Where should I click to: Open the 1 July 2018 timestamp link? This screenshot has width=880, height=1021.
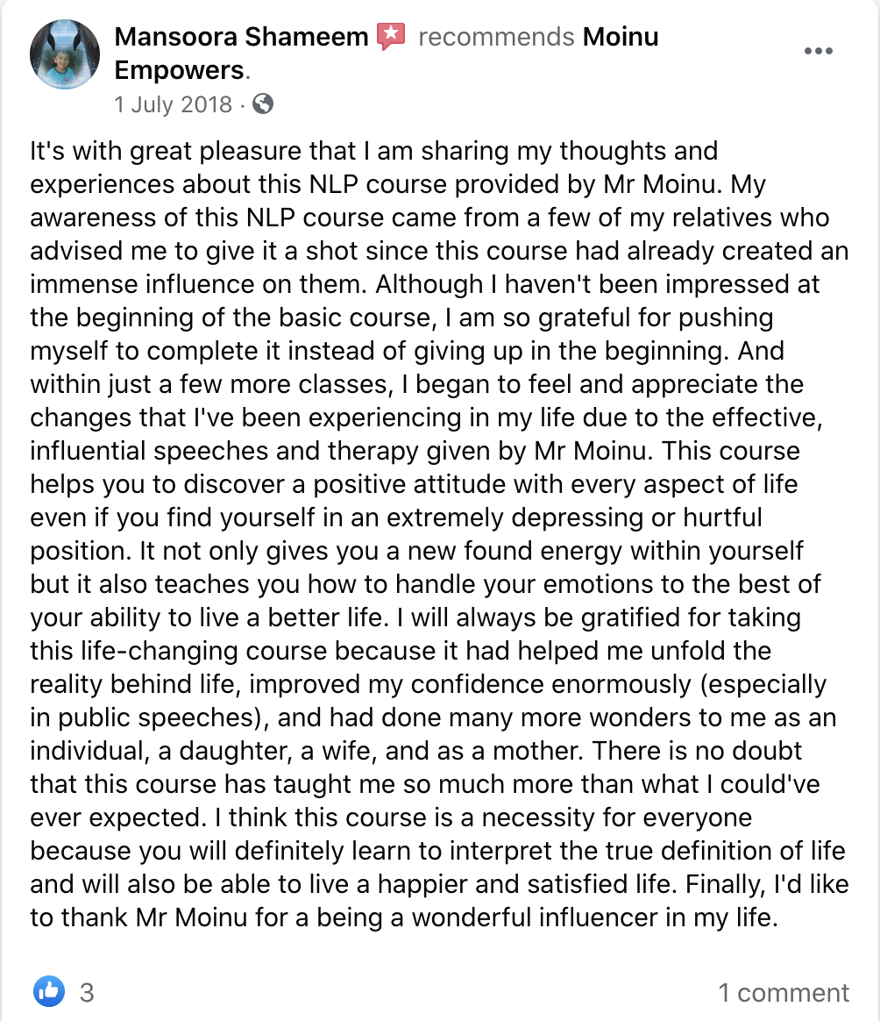(174, 104)
